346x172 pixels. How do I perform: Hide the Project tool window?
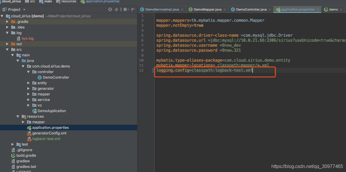point(133,9)
